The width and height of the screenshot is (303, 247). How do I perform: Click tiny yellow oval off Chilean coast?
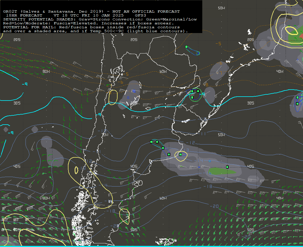click(x=76, y=170)
